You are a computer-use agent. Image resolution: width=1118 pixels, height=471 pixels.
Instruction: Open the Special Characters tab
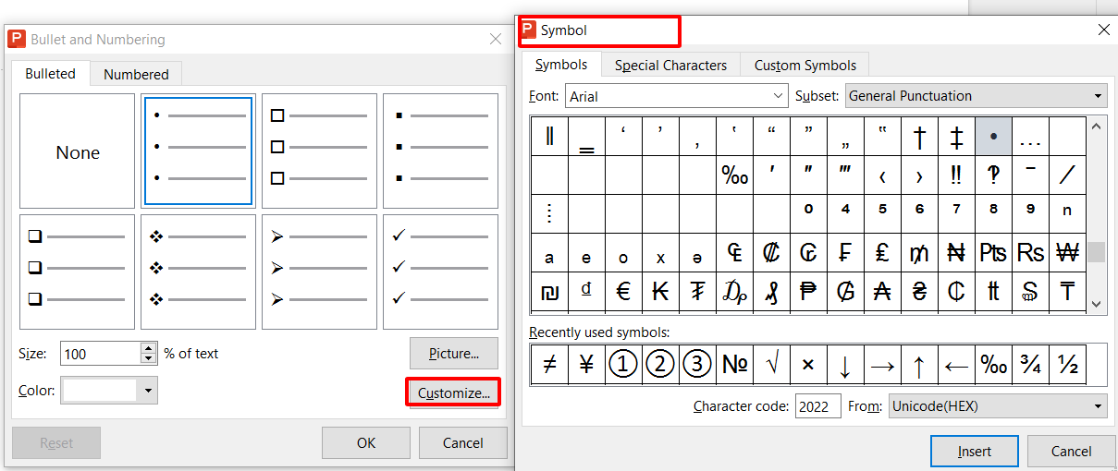(670, 65)
